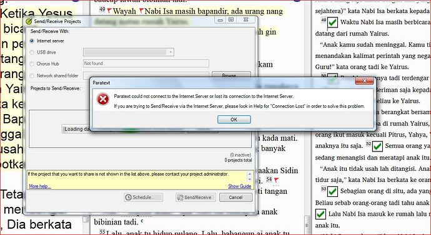This screenshot has height=235, width=431.
Task: Click the Send/Receive Projects window title icon
Action: point(29,21)
